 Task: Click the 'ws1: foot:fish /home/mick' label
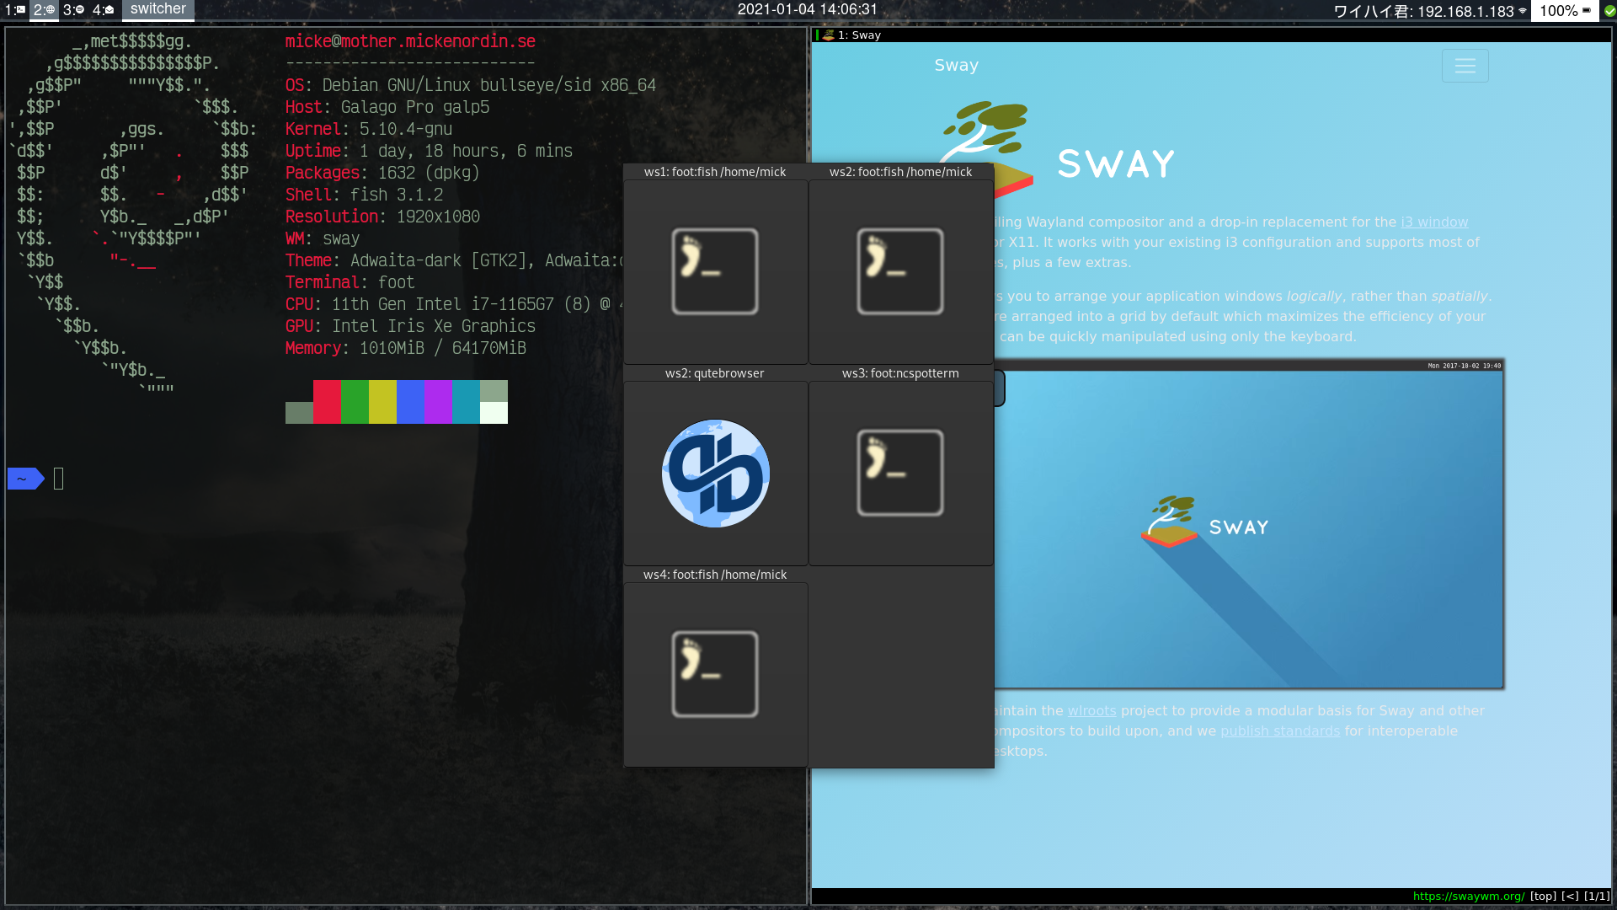point(715,172)
